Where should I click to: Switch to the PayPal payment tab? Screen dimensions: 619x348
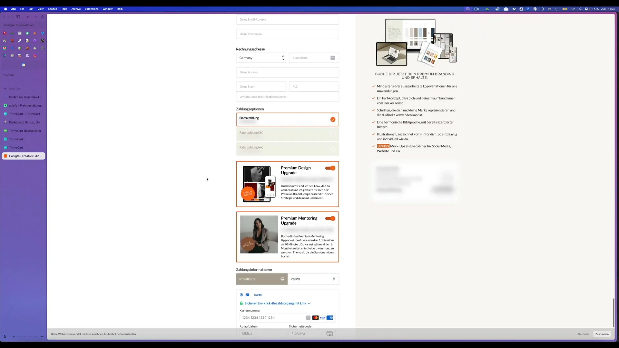(x=313, y=279)
